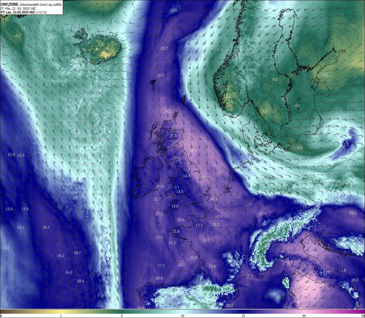Image resolution: width=365 pixels, height=318 pixels.
Task: Click the 4.5 value in the Baltic Sea
Action: (297, 106)
